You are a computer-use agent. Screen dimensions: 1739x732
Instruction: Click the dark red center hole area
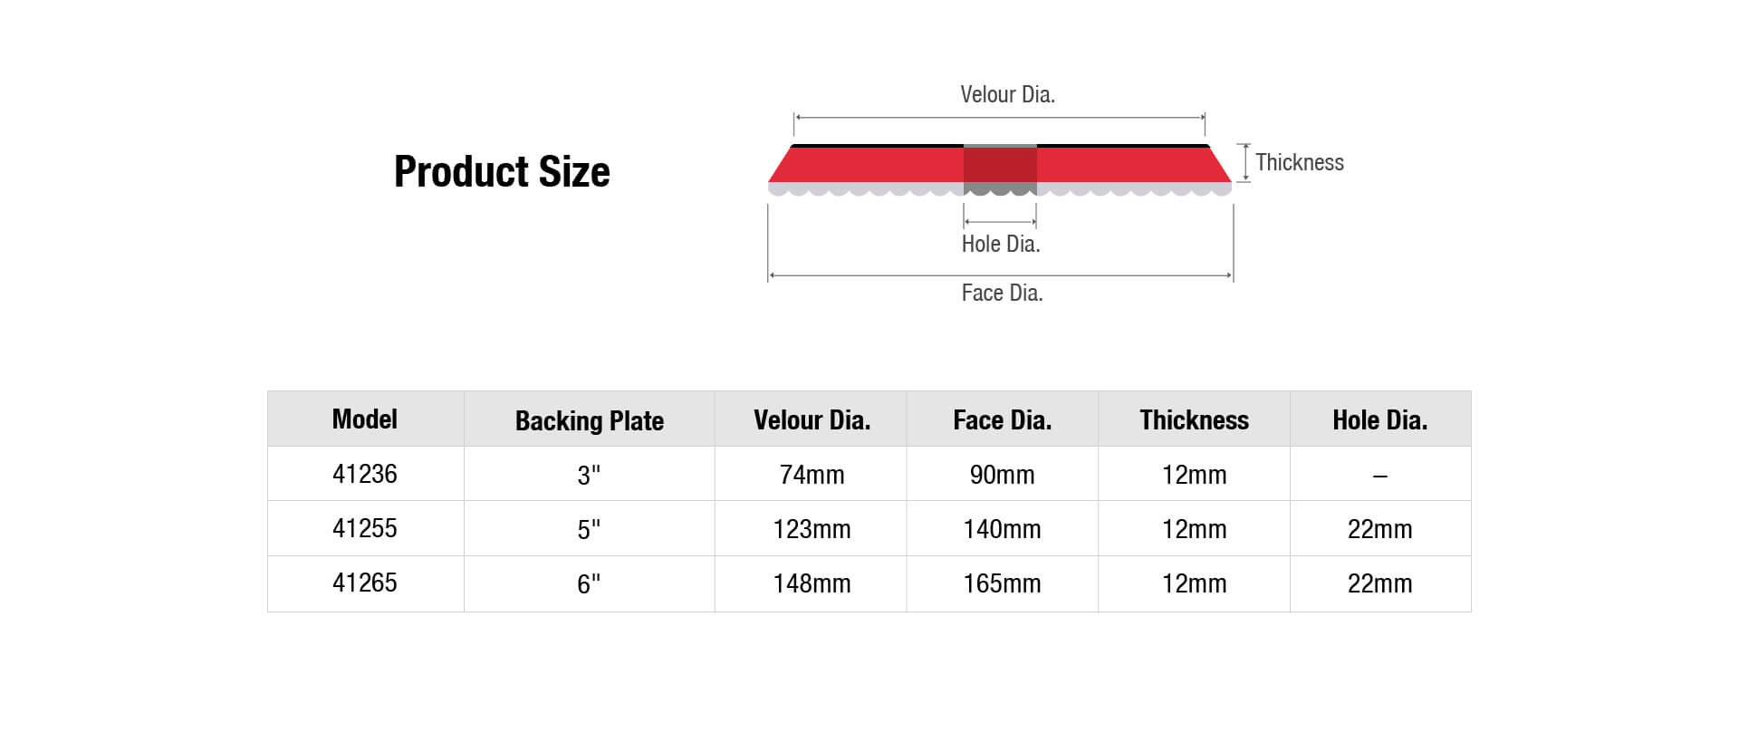pos(1000,169)
